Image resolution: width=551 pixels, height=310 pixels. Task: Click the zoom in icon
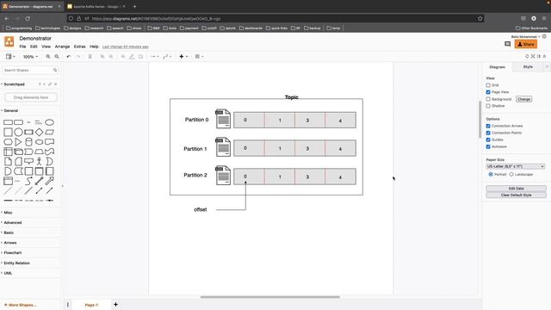[48, 56]
